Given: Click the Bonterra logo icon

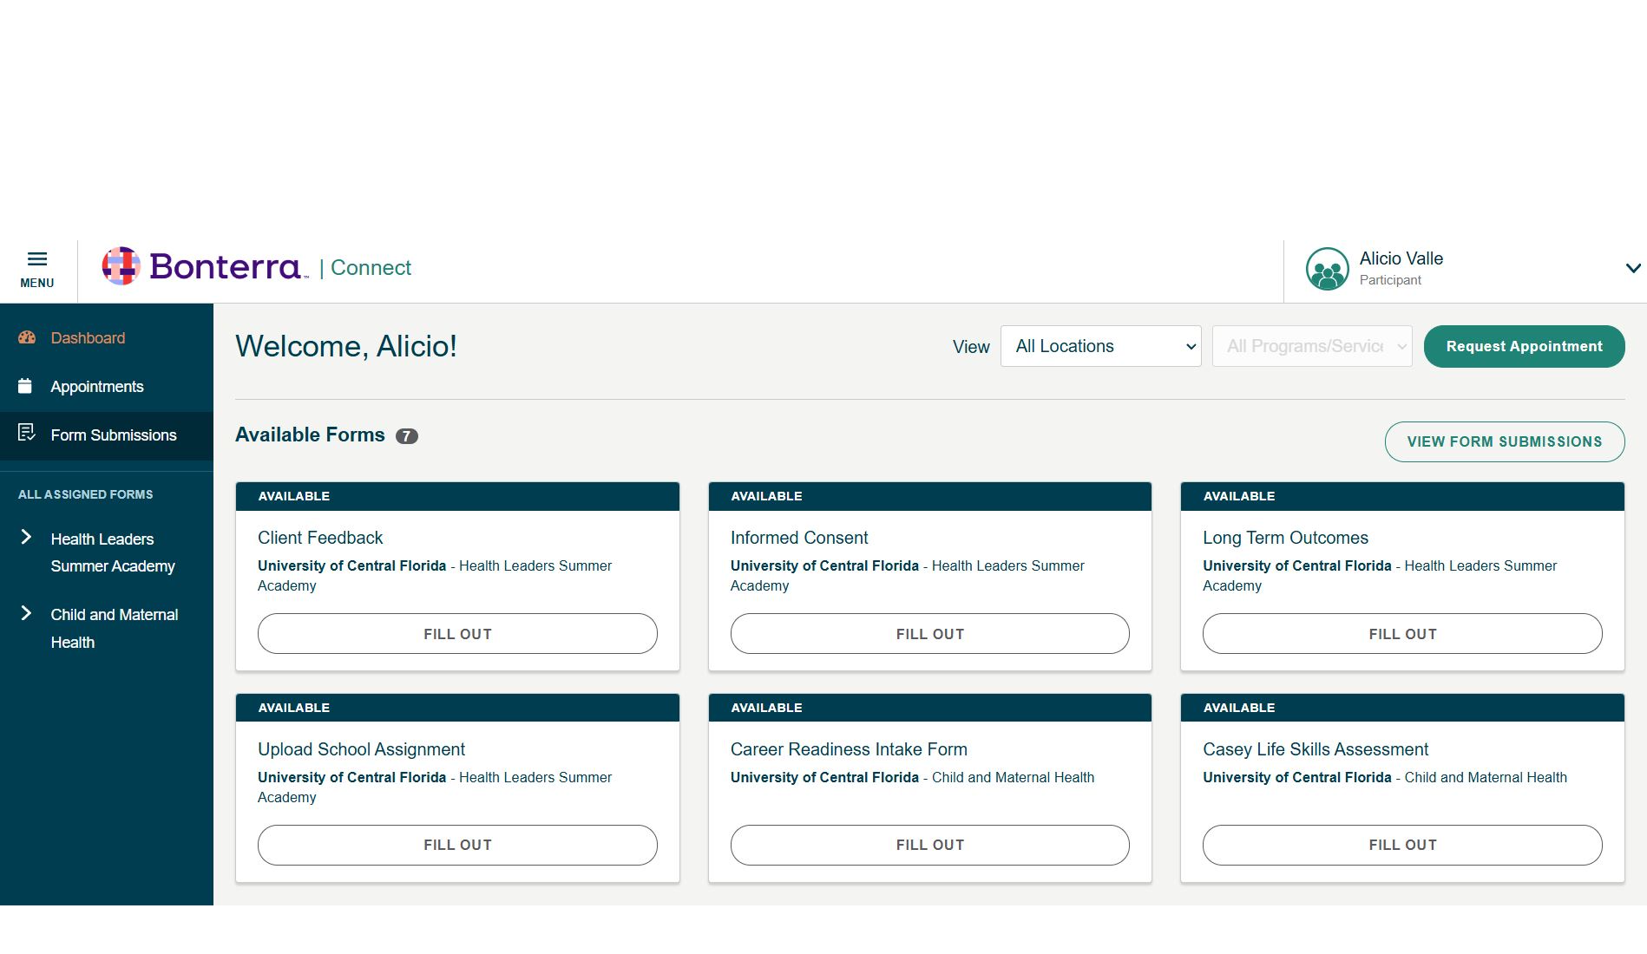Looking at the screenshot, I should point(121,266).
